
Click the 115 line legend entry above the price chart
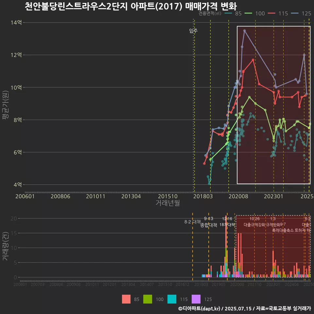[278, 13]
